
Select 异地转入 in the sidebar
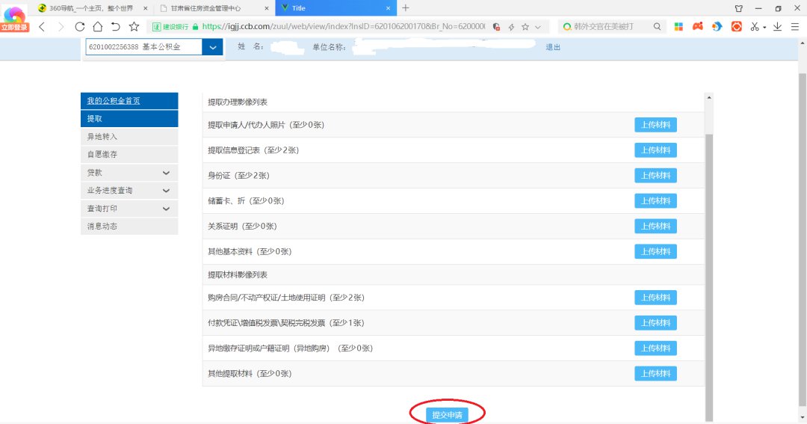coord(102,137)
